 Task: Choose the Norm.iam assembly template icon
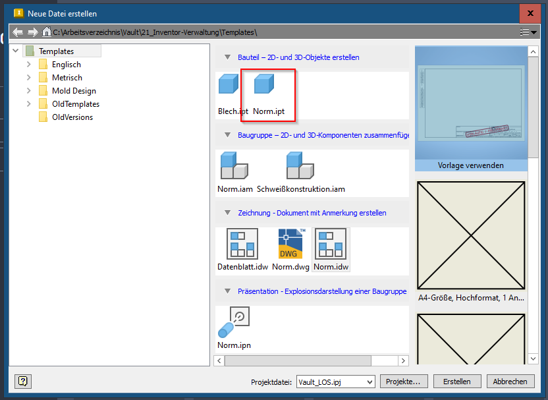[x=234, y=165]
